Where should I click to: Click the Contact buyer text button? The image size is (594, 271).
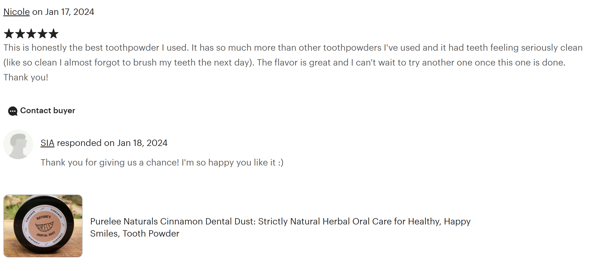coord(48,110)
